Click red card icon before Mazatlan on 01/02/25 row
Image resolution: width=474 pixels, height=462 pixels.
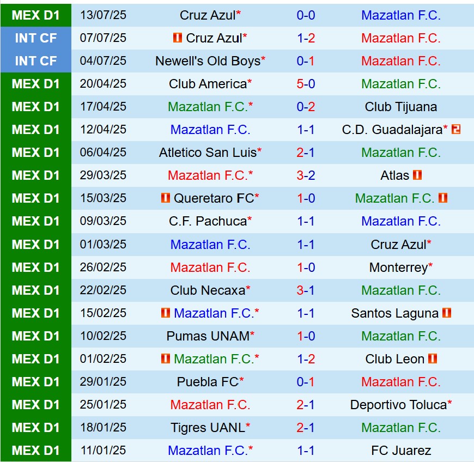166,359
